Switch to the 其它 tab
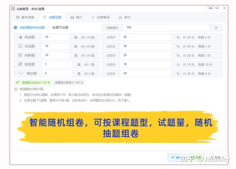 point(125,17)
